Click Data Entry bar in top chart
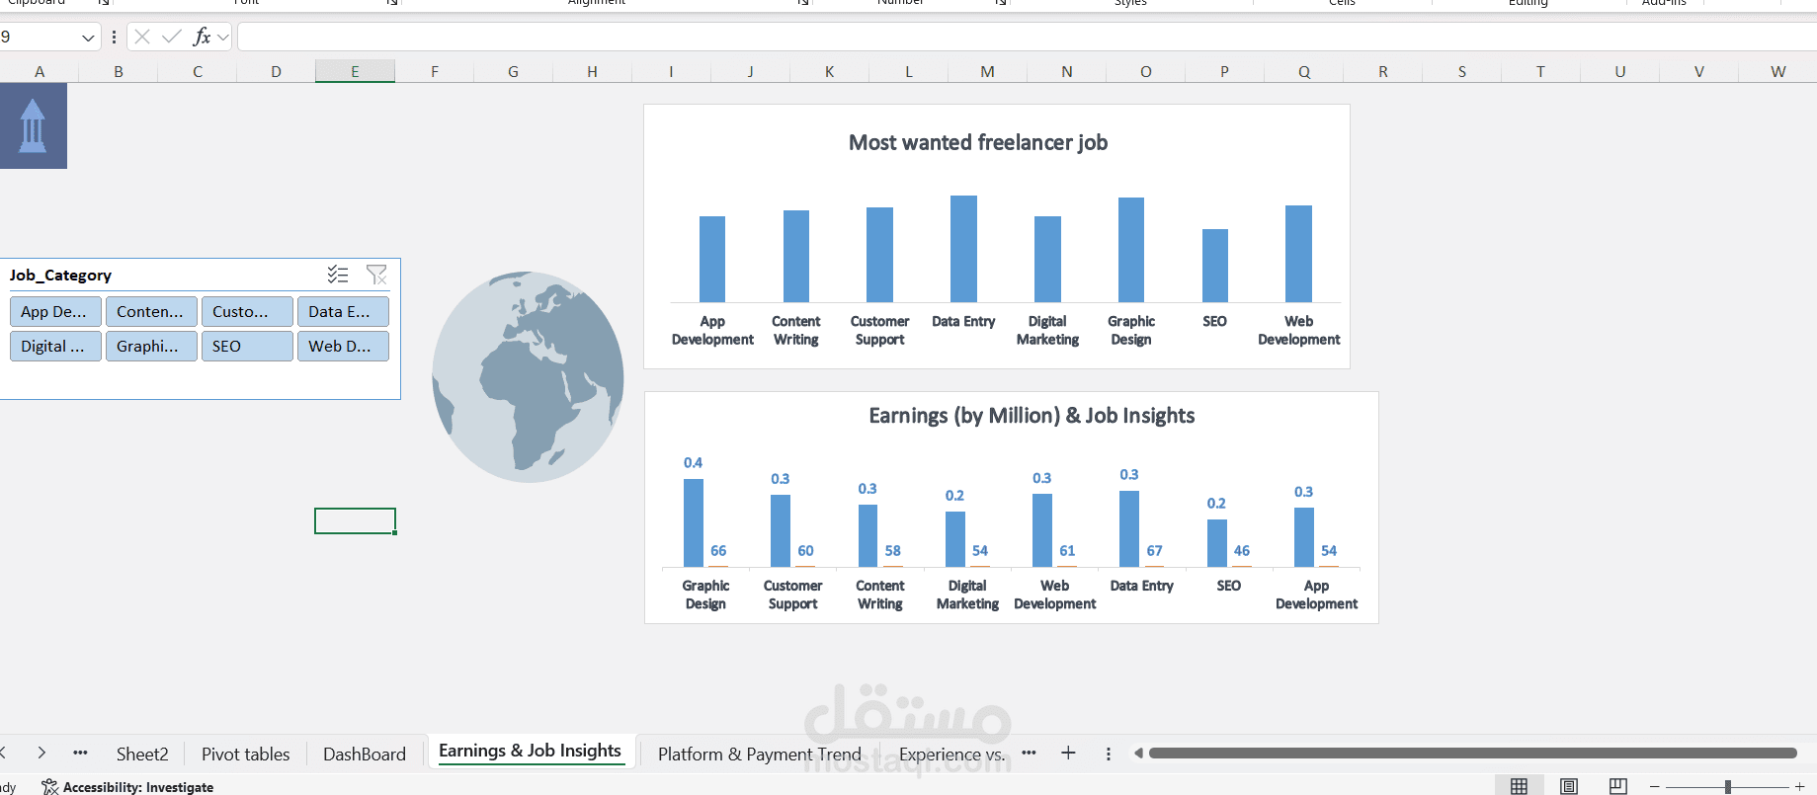The height and width of the screenshot is (795, 1817). (963, 249)
